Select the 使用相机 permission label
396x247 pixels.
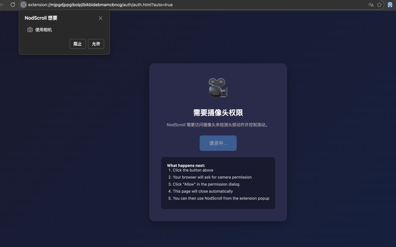pyautogui.click(x=44, y=30)
